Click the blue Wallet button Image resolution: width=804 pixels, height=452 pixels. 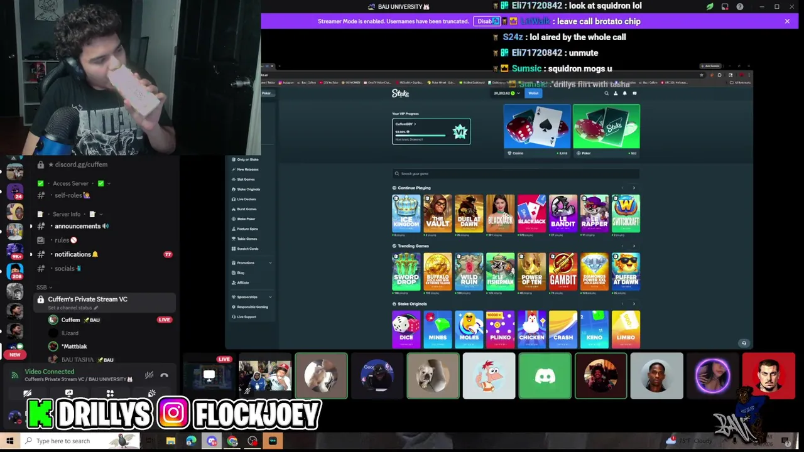[533, 94]
